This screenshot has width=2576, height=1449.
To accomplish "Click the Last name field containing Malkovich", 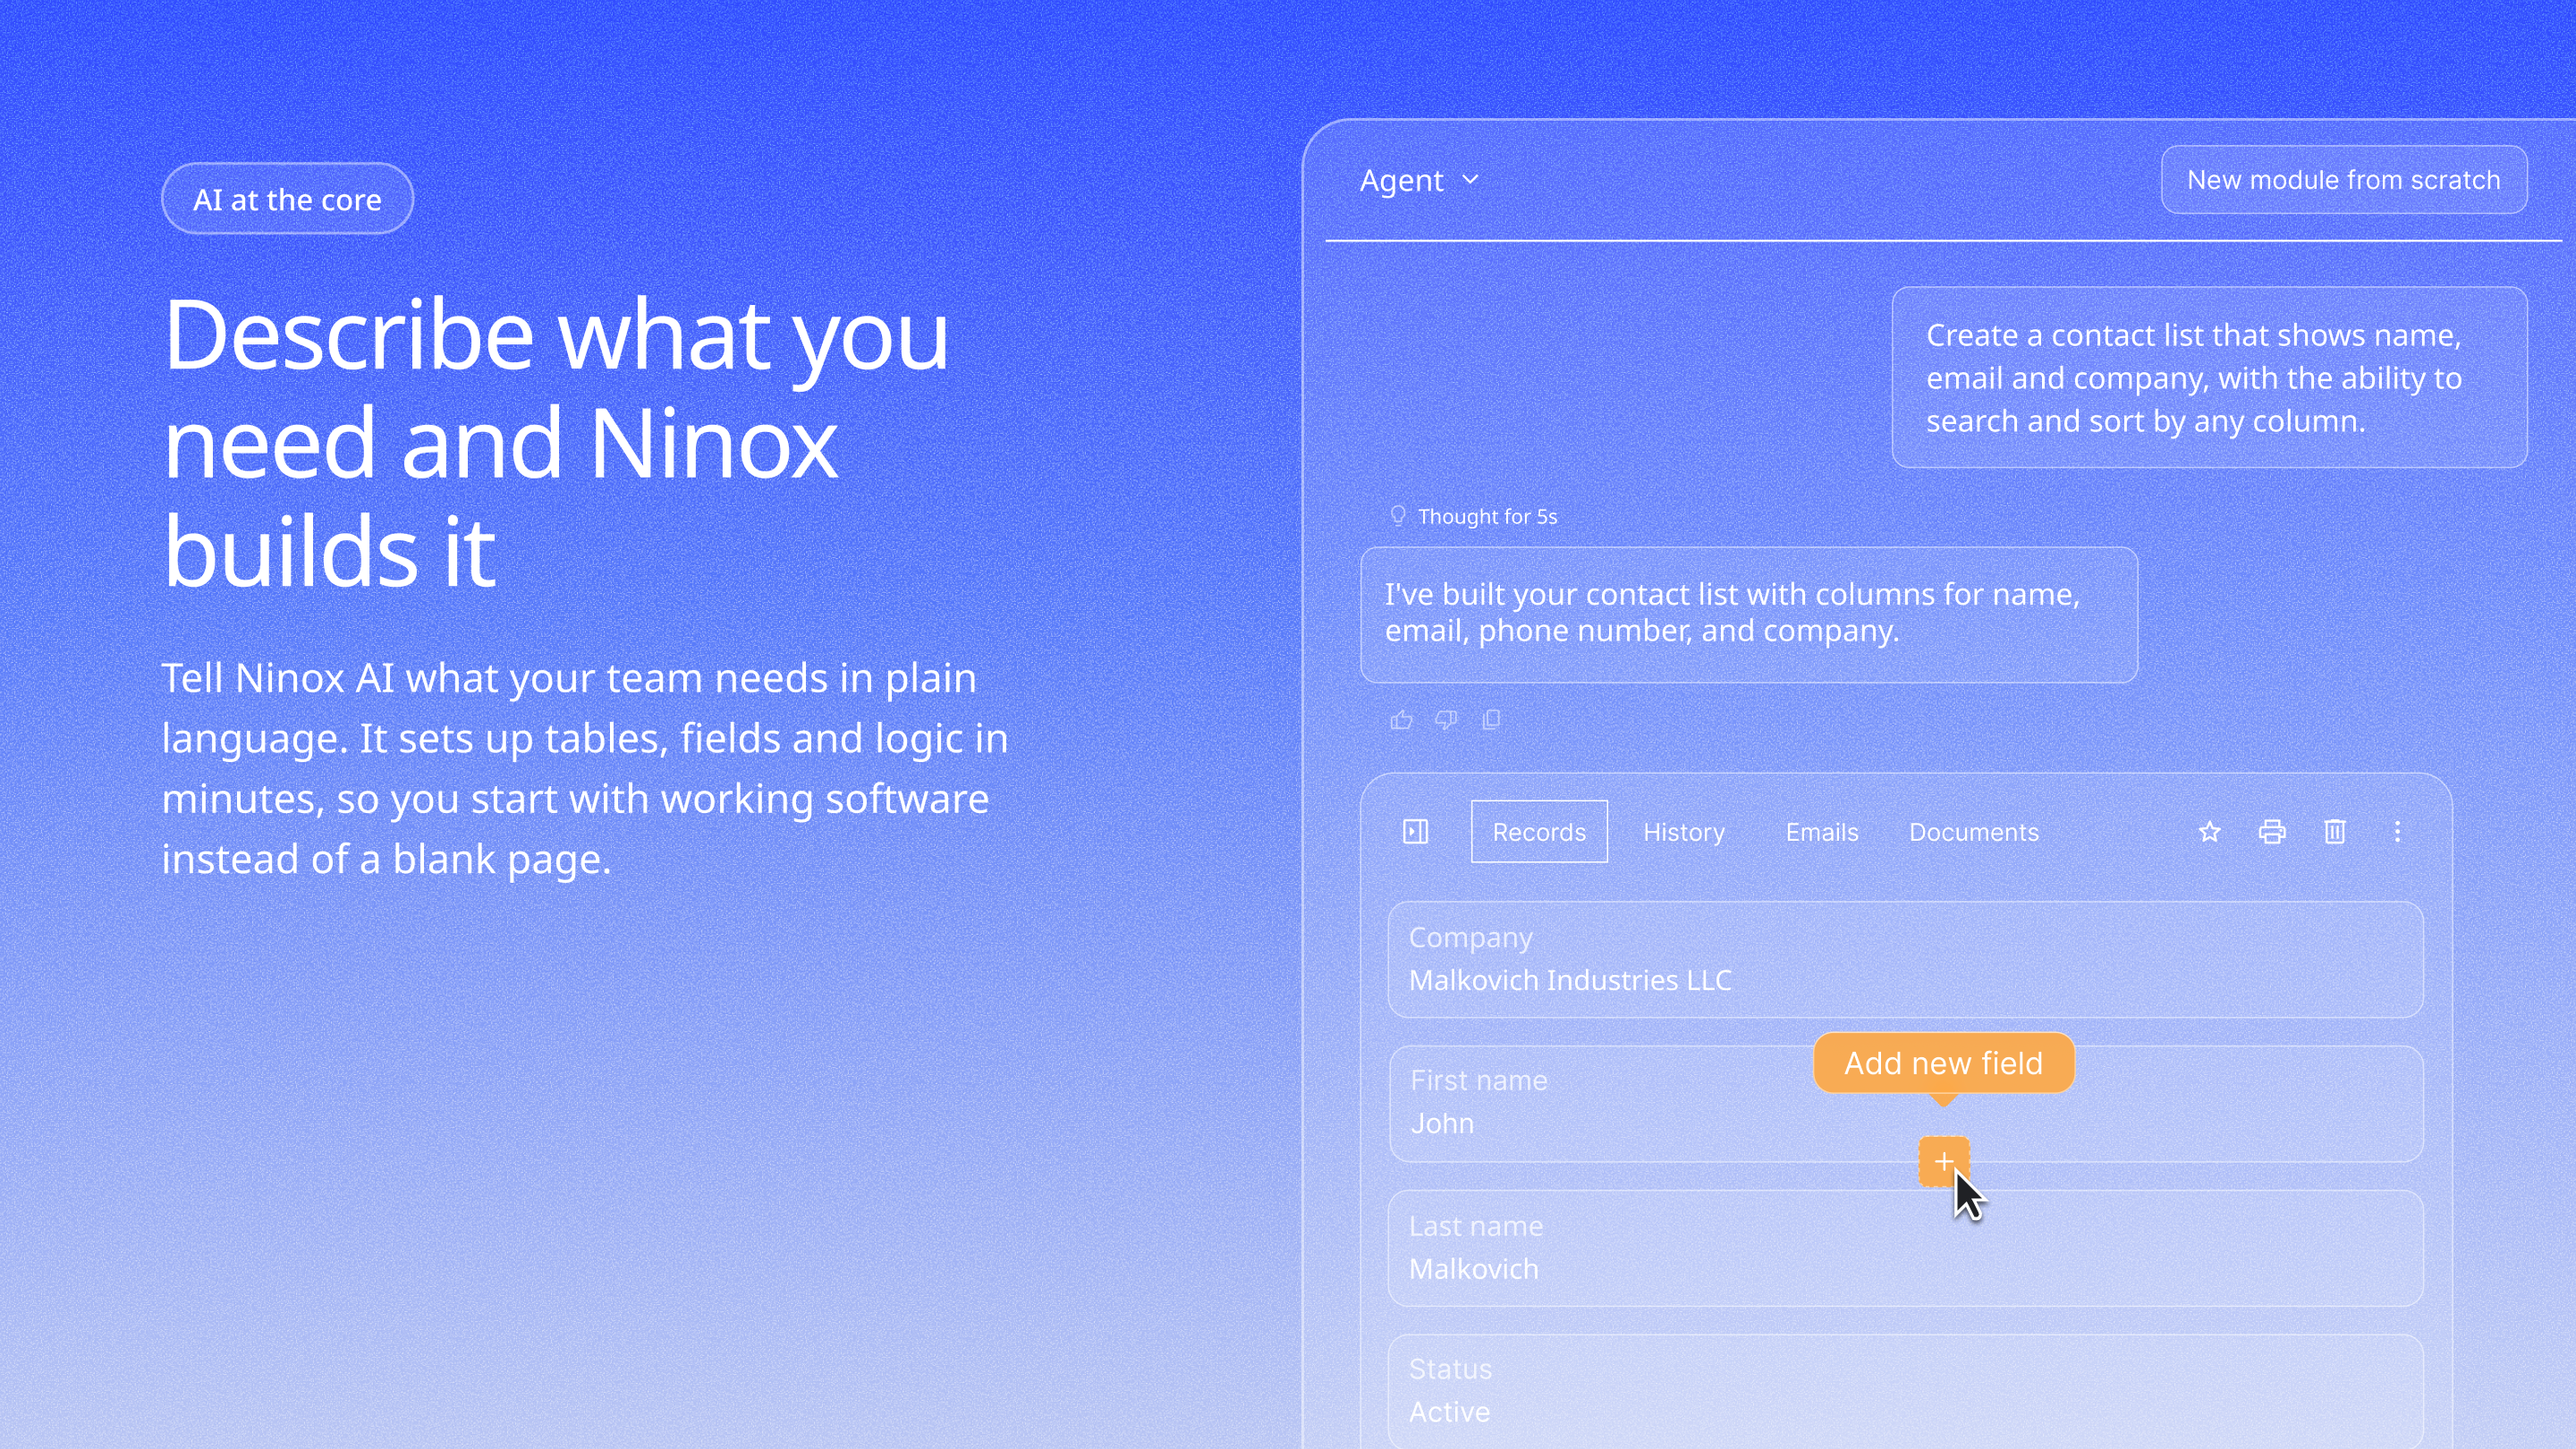I will 1905,1248.
